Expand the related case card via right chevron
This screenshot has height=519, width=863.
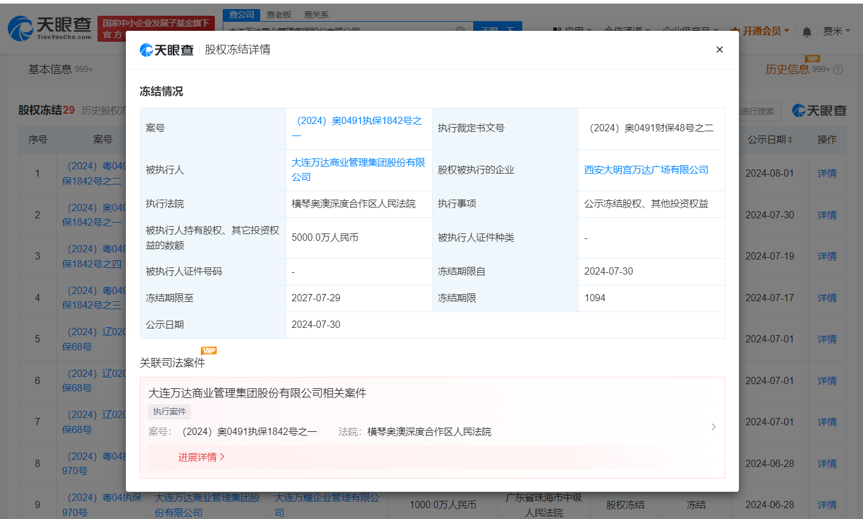pyautogui.click(x=713, y=426)
